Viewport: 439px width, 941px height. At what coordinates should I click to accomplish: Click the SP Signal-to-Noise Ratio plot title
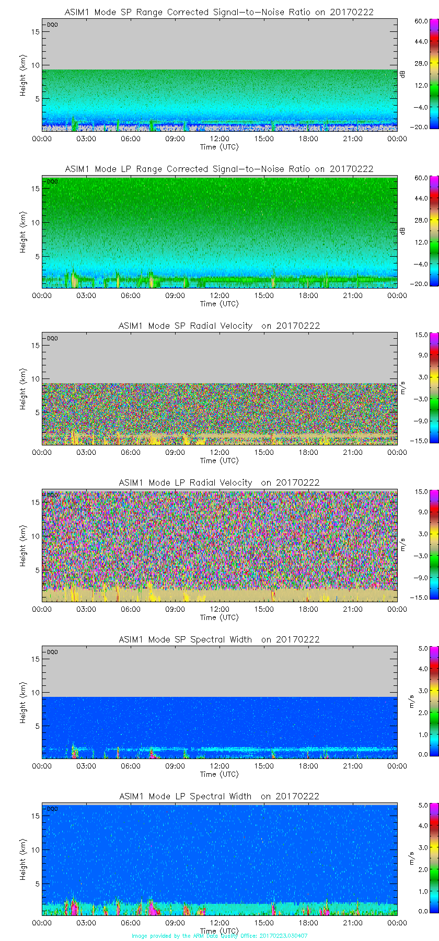219,12
